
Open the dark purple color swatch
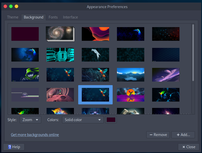[111, 120]
